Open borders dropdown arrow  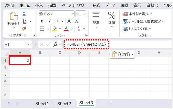[47, 29]
